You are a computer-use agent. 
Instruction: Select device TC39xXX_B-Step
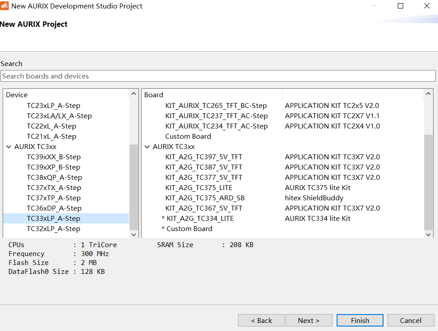point(54,157)
